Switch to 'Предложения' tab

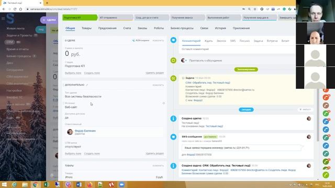[107, 28]
